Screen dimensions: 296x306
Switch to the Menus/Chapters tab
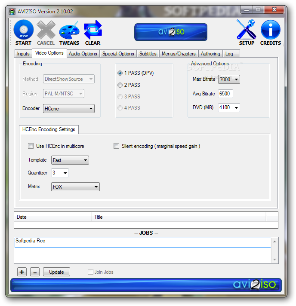pyautogui.click(x=179, y=54)
